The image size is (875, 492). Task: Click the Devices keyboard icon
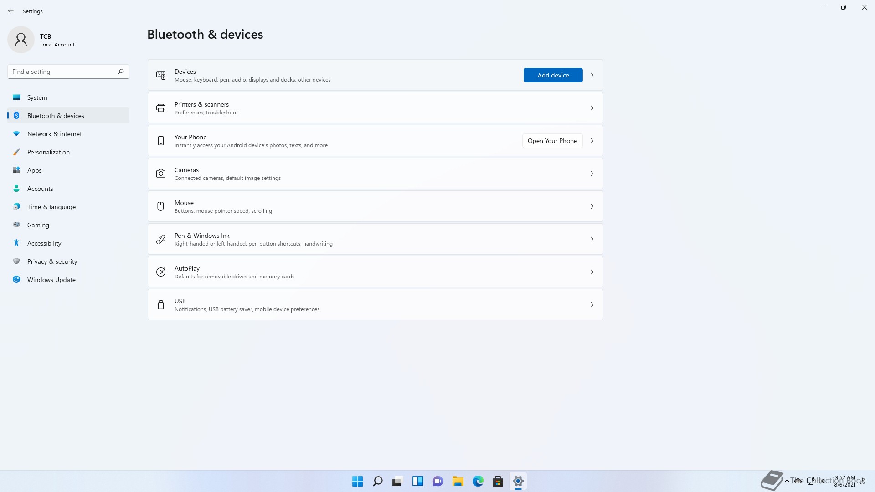point(161,75)
